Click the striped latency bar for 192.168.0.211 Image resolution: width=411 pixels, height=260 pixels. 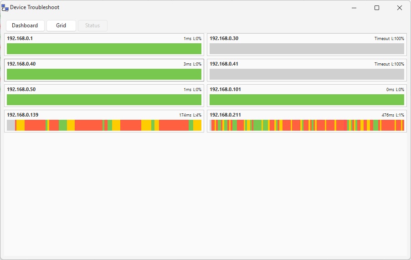click(307, 125)
